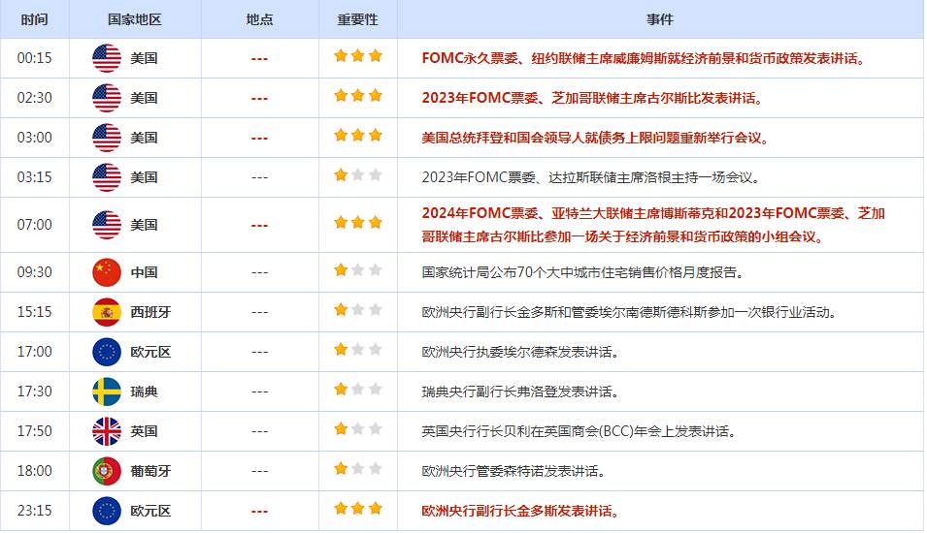Select the 17:50 time cell
Viewport: 927px width, 533px height.
[x=34, y=431]
